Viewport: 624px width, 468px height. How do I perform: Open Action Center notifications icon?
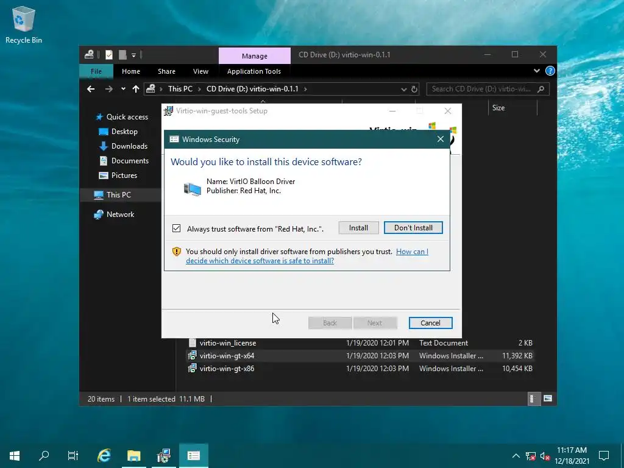(604, 456)
